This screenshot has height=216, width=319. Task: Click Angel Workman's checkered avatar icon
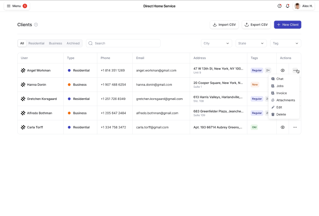23,70
